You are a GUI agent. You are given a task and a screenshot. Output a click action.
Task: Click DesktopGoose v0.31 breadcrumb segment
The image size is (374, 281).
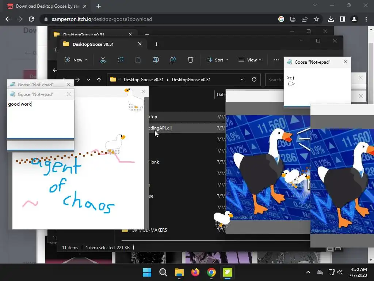tap(191, 79)
